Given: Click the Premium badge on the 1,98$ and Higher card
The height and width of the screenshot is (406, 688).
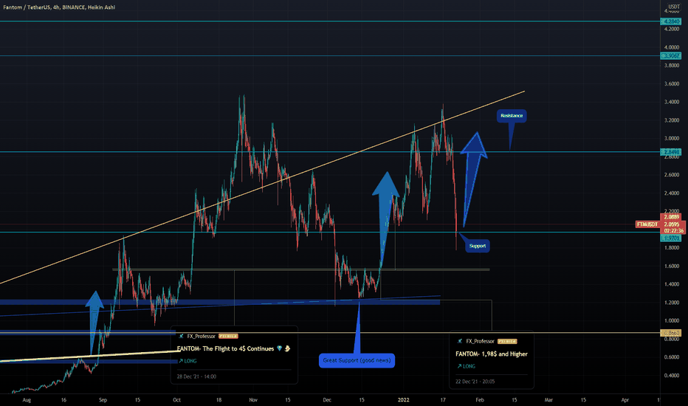Looking at the screenshot, I should 507,341.
